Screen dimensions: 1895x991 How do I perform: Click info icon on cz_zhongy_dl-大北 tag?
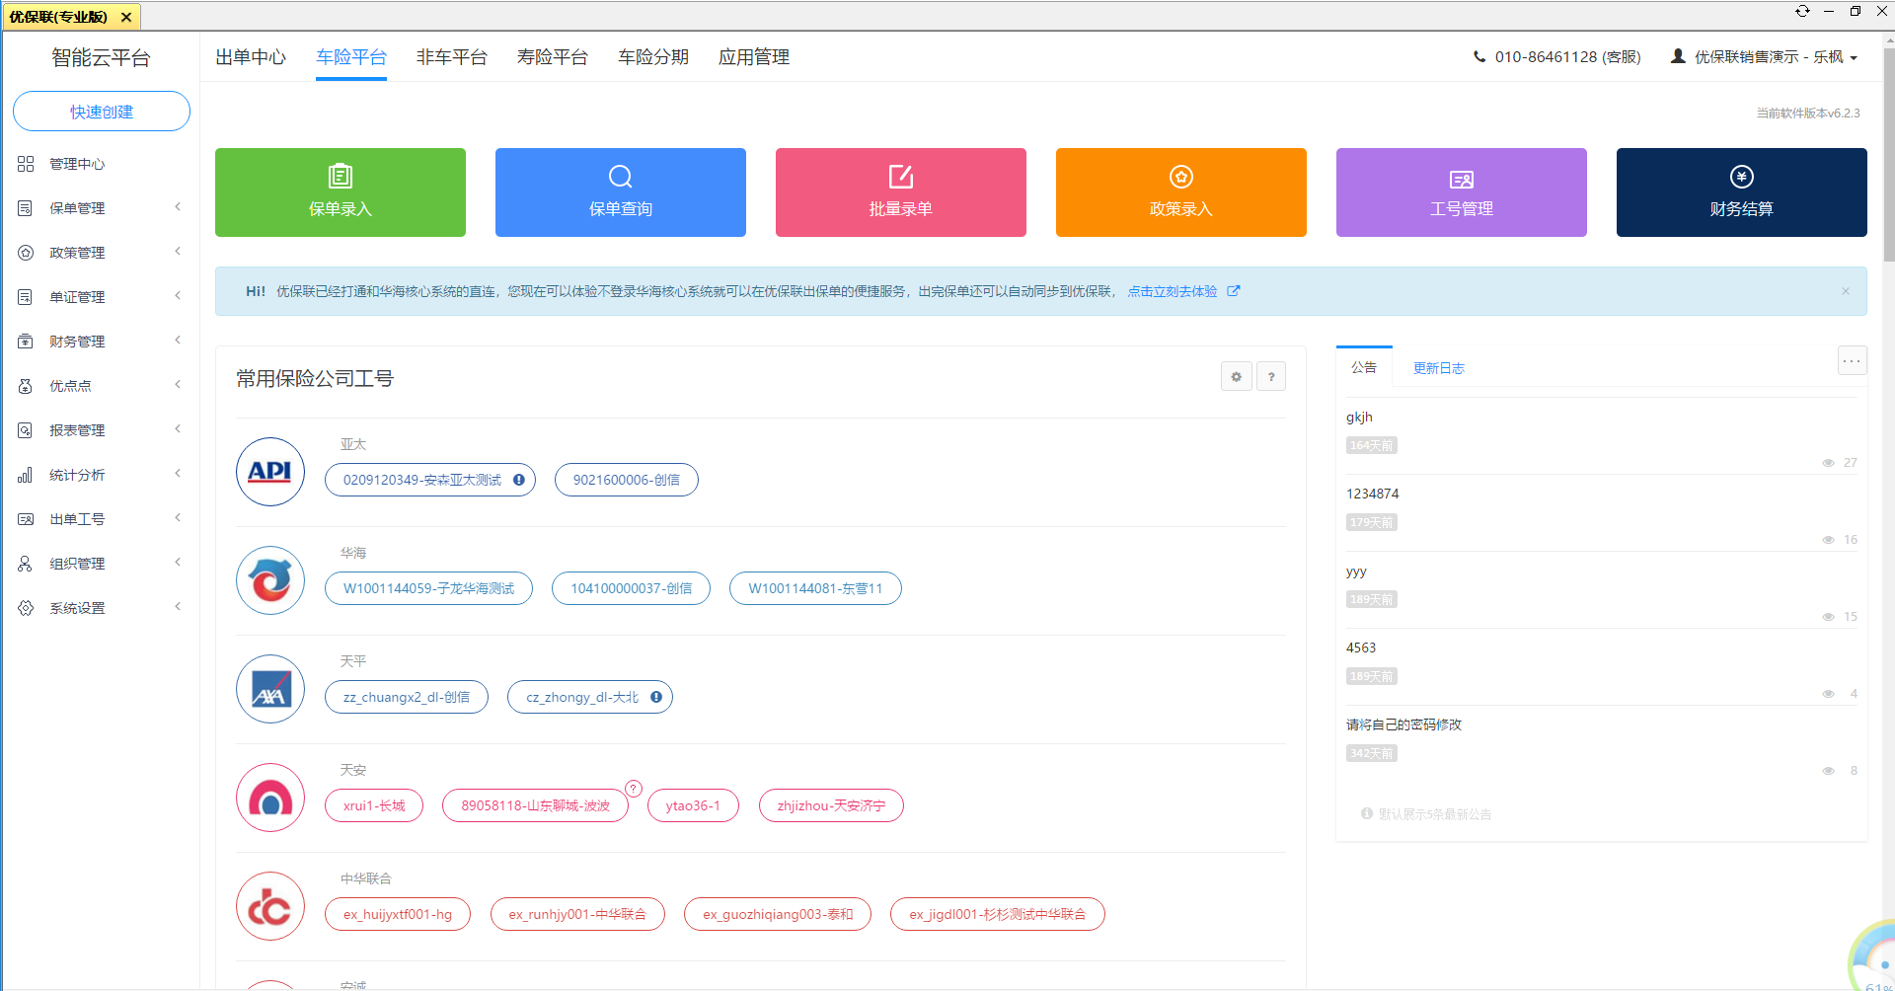point(656,697)
